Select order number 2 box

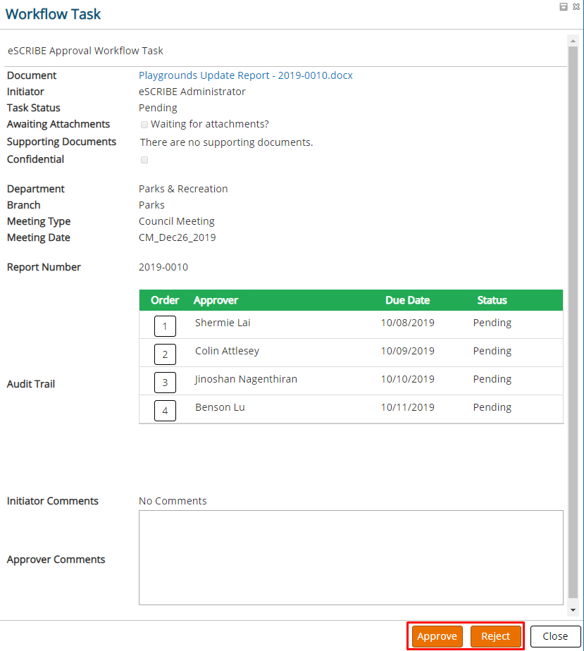[x=165, y=354]
